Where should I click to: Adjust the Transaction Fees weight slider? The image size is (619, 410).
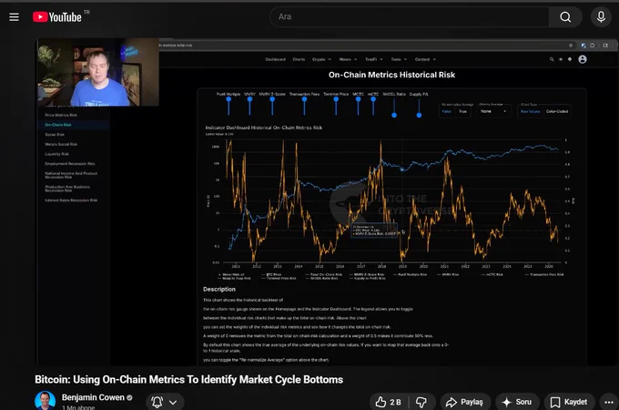pos(304,99)
